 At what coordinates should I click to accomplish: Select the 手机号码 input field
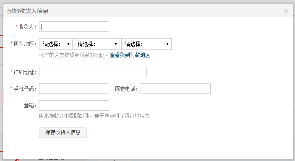74,88
